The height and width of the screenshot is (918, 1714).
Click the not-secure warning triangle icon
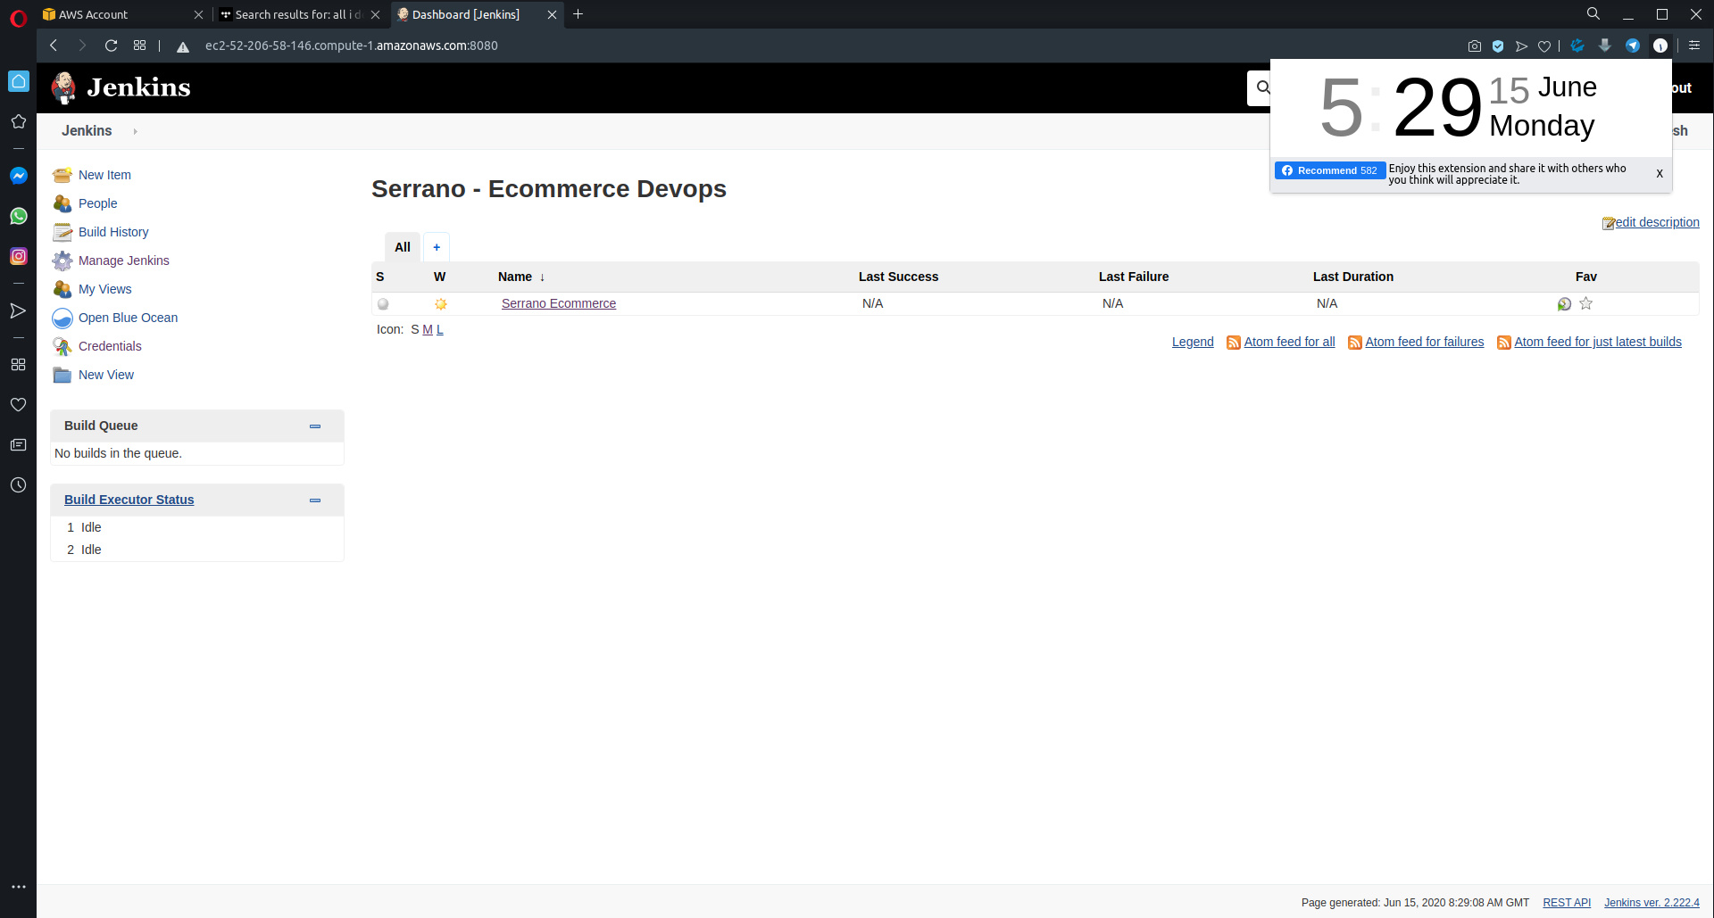[183, 46]
